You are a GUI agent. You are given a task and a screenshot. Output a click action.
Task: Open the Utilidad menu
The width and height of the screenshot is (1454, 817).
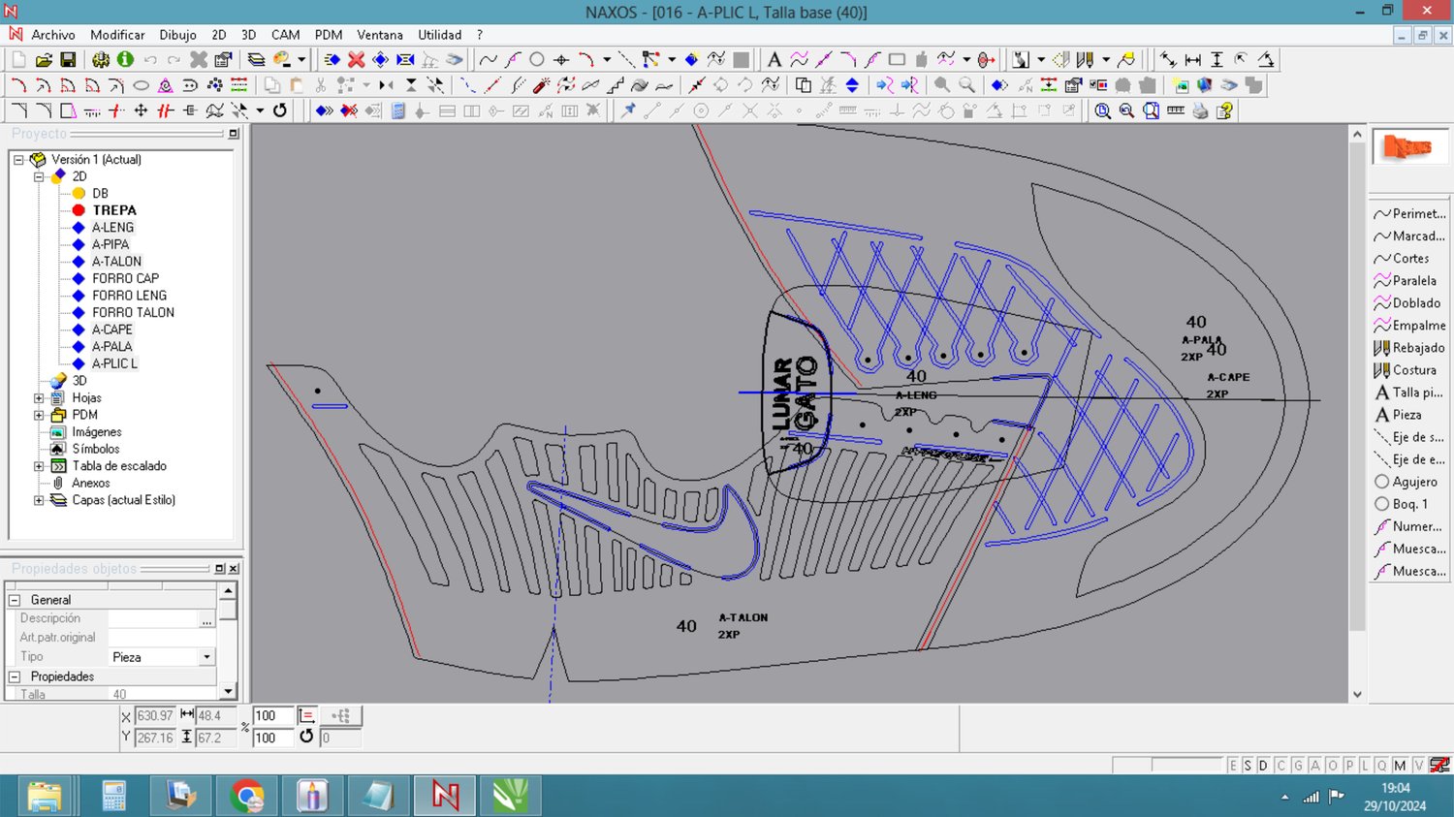coord(440,35)
